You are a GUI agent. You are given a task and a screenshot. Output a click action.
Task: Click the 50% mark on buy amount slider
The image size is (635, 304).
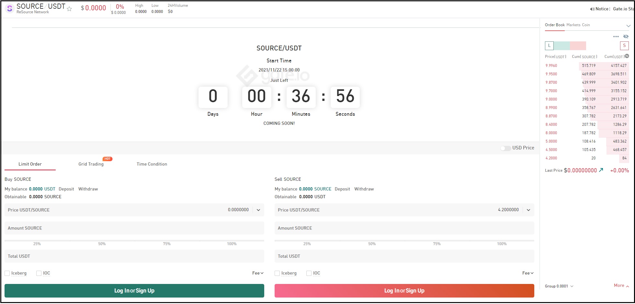[102, 241]
